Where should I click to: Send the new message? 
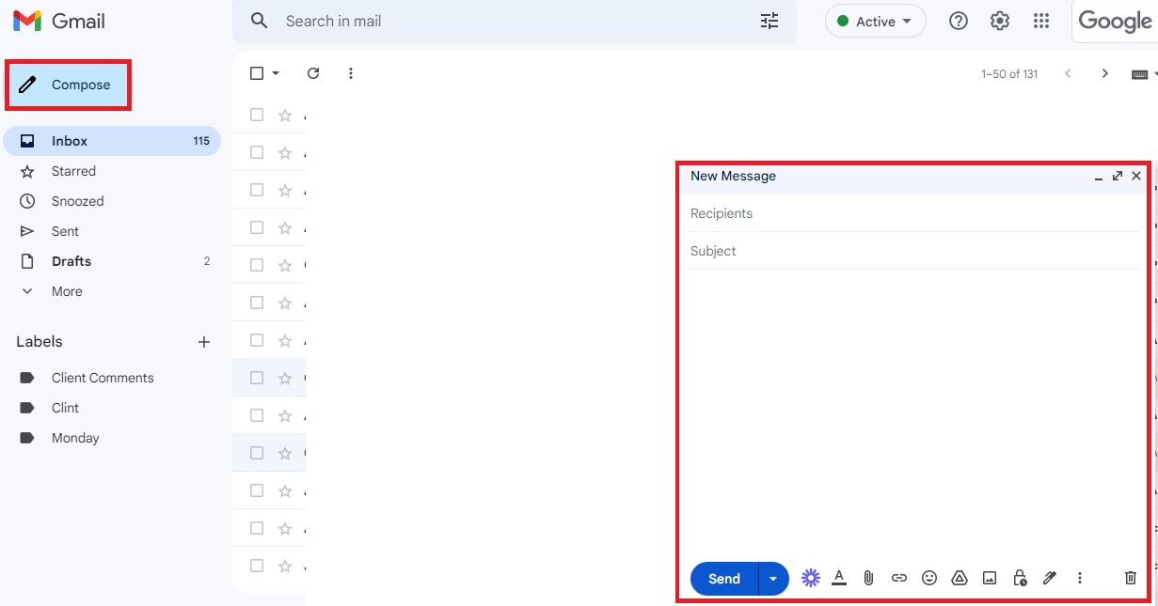(724, 579)
